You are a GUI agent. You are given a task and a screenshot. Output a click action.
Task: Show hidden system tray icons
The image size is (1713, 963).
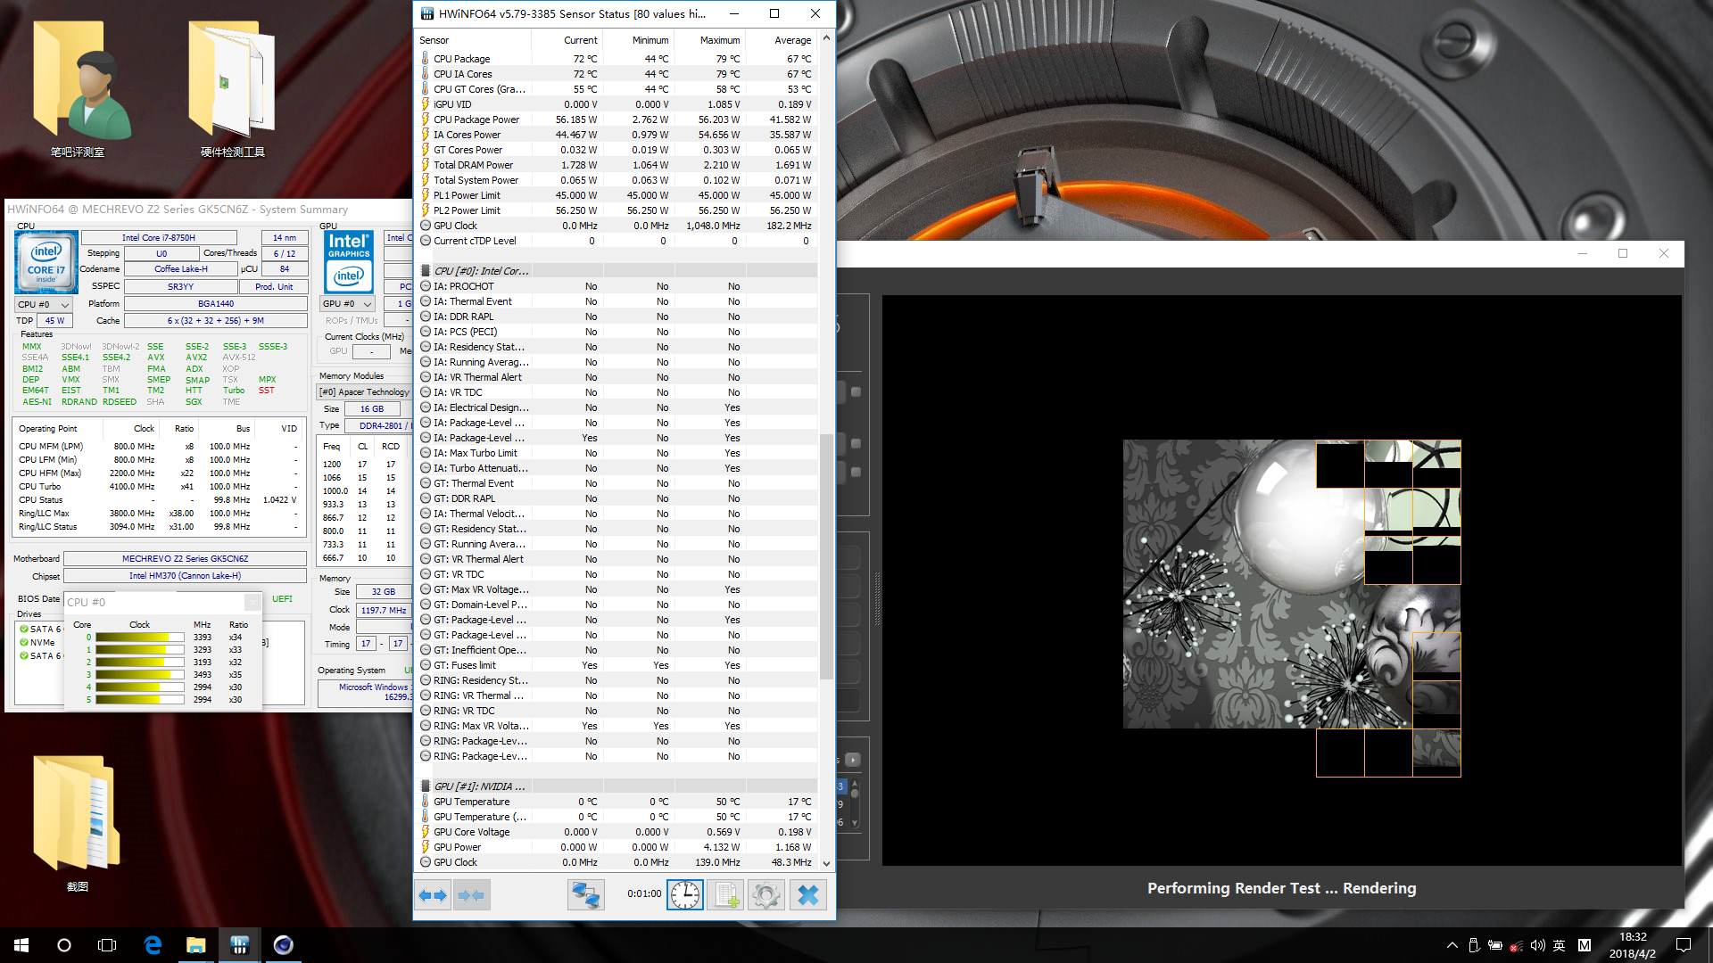(x=1452, y=945)
